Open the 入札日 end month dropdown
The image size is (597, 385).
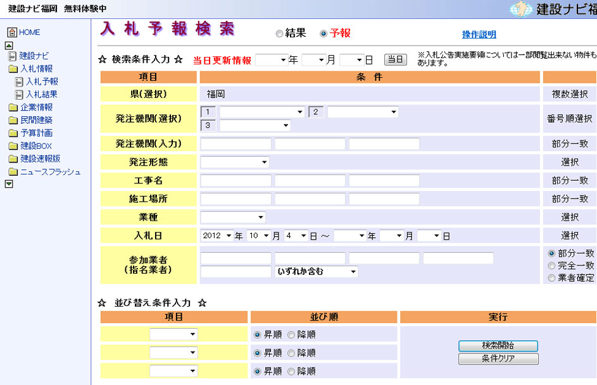392,236
